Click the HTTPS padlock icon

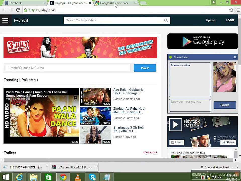[25, 10]
